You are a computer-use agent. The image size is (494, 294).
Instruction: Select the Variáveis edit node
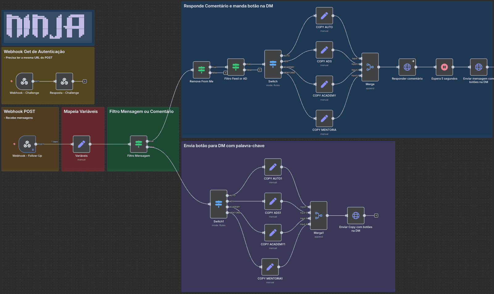coord(82,144)
